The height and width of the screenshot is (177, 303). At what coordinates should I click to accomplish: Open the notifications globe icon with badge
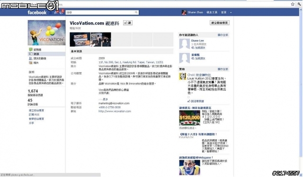click(62, 12)
